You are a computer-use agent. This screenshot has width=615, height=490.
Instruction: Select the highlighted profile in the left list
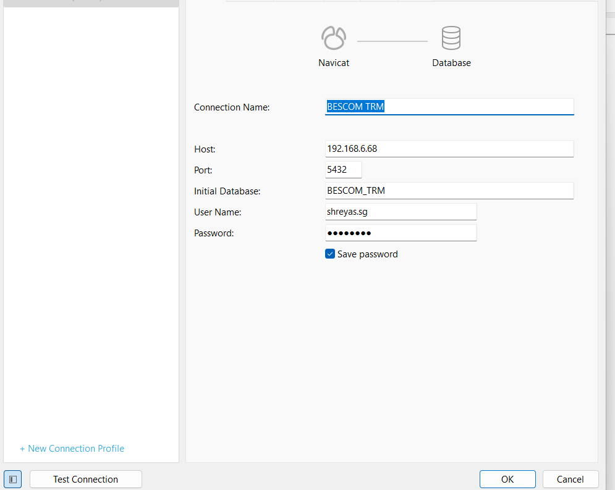click(x=91, y=3)
